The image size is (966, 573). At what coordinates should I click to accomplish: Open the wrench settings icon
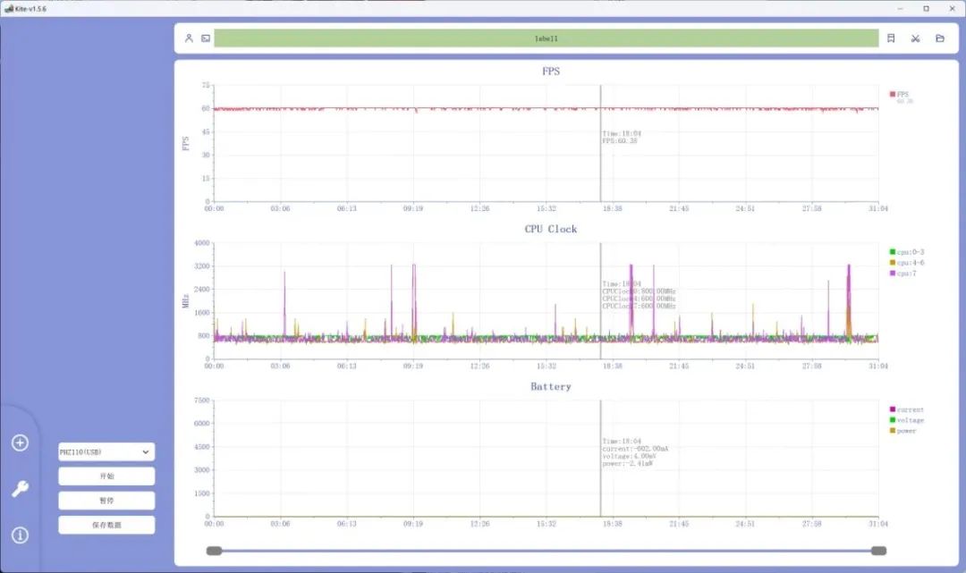coord(20,489)
